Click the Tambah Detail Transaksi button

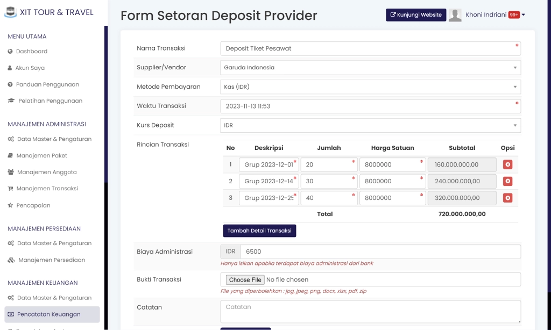coord(259,230)
